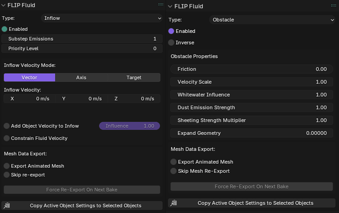
Task: Collapse the left FLIP Fluid panel
Action: (3, 5)
